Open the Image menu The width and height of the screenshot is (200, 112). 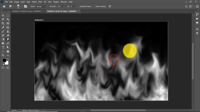click(x=17, y=2)
